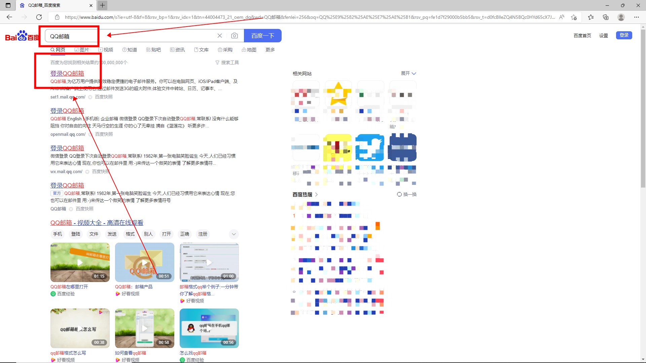Click the read aloud icon in address bar
646x363 pixels.
(562, 17)
